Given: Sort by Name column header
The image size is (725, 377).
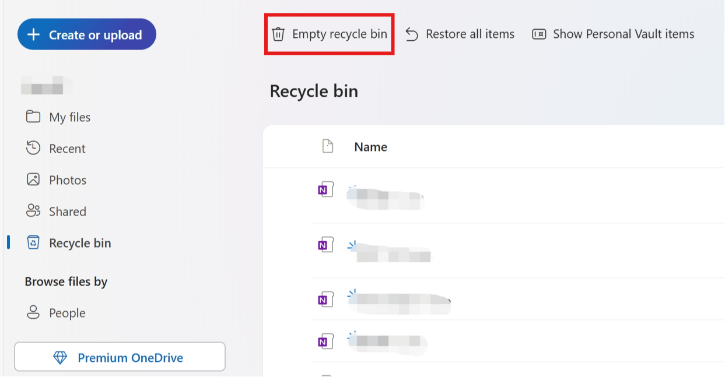Looking at the screenshot, I should point(370,147).
